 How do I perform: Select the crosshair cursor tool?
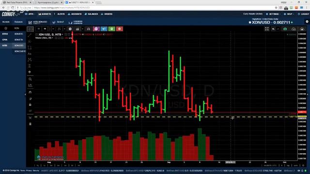30,29
